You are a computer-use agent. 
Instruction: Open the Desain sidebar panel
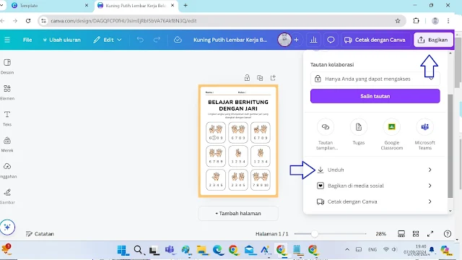[7, 66]
